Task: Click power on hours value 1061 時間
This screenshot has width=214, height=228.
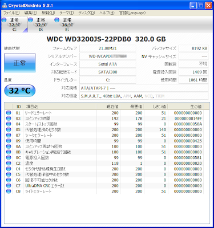Action: [x=193, y=80]
